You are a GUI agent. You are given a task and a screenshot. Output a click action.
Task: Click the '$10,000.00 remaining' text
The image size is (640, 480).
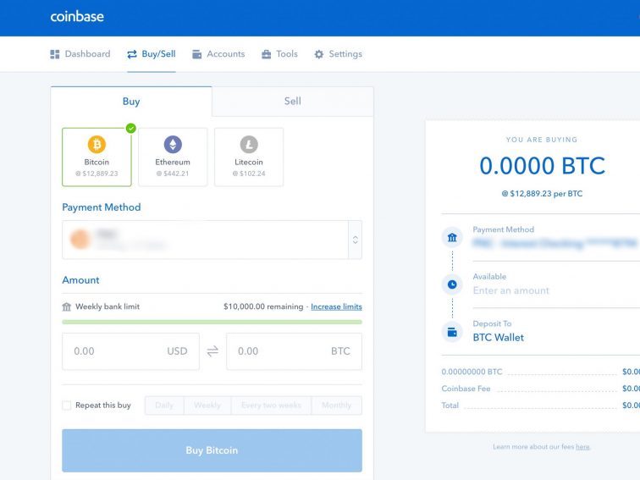click(263, 306)
